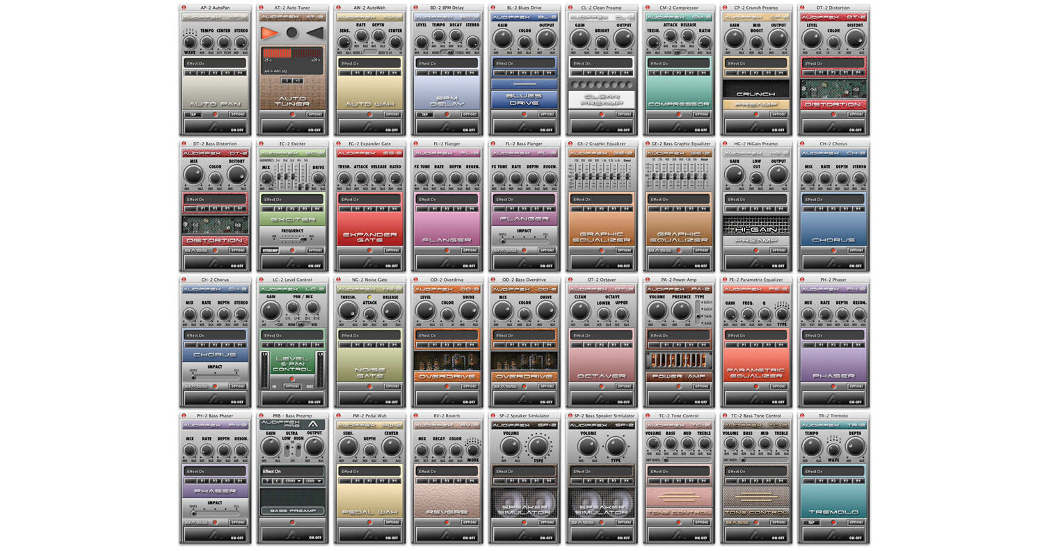The width and height of the screenshot is (1049, 551).
Task: Click the Gain knob on Level Control
Action: pos(272,310)
